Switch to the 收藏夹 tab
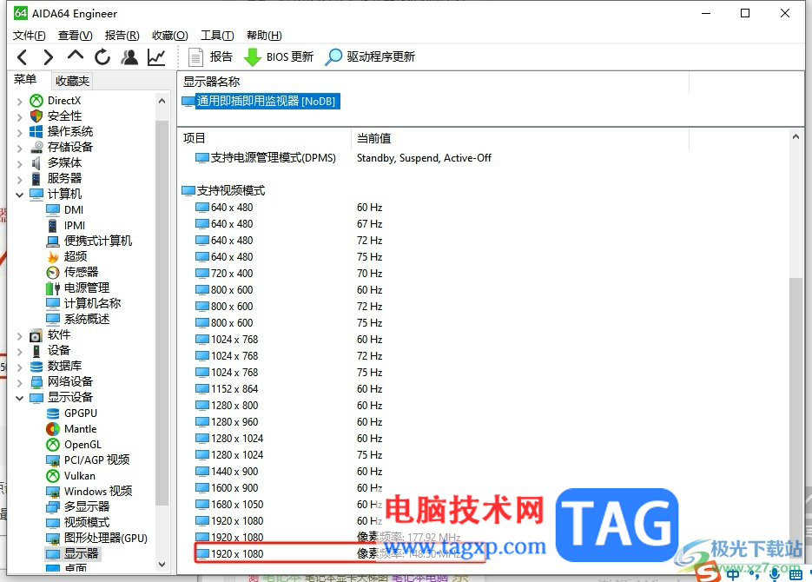The width and height of the screenshot is (812, 582). click(x=72, y=81)
